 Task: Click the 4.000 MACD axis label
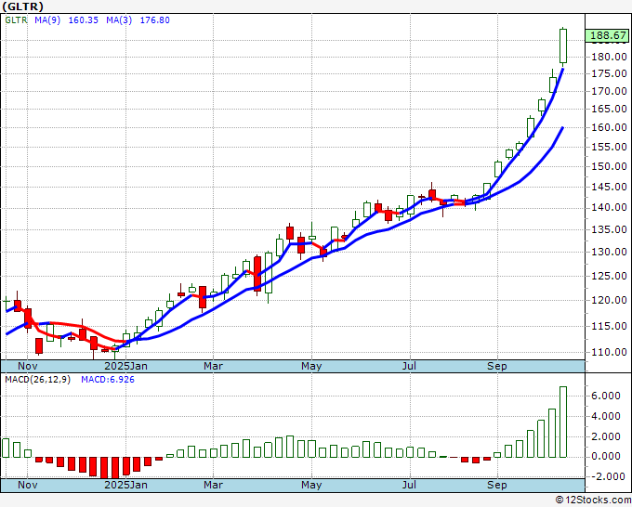[606, 416]
